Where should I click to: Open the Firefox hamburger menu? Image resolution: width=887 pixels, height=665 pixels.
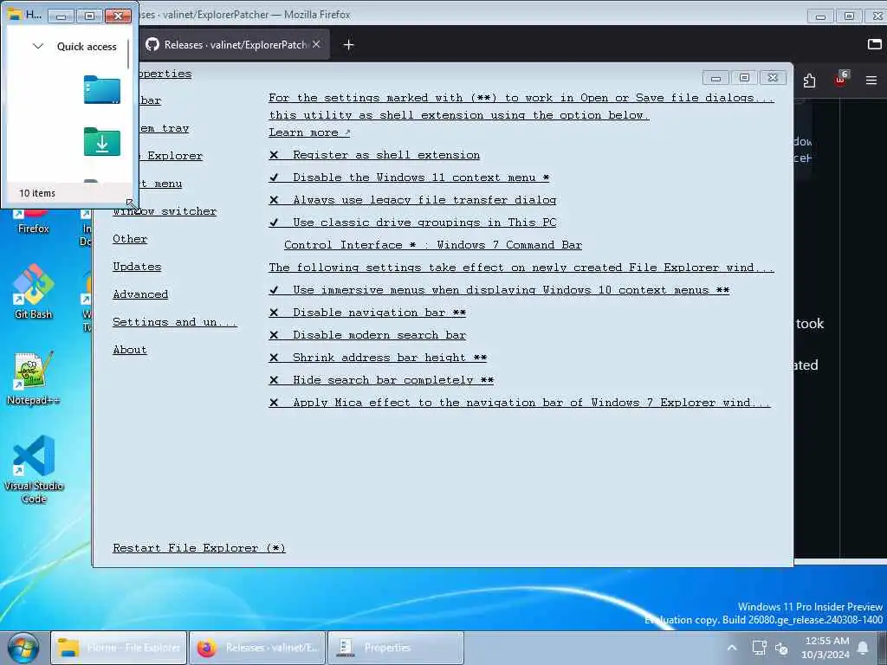871,81
